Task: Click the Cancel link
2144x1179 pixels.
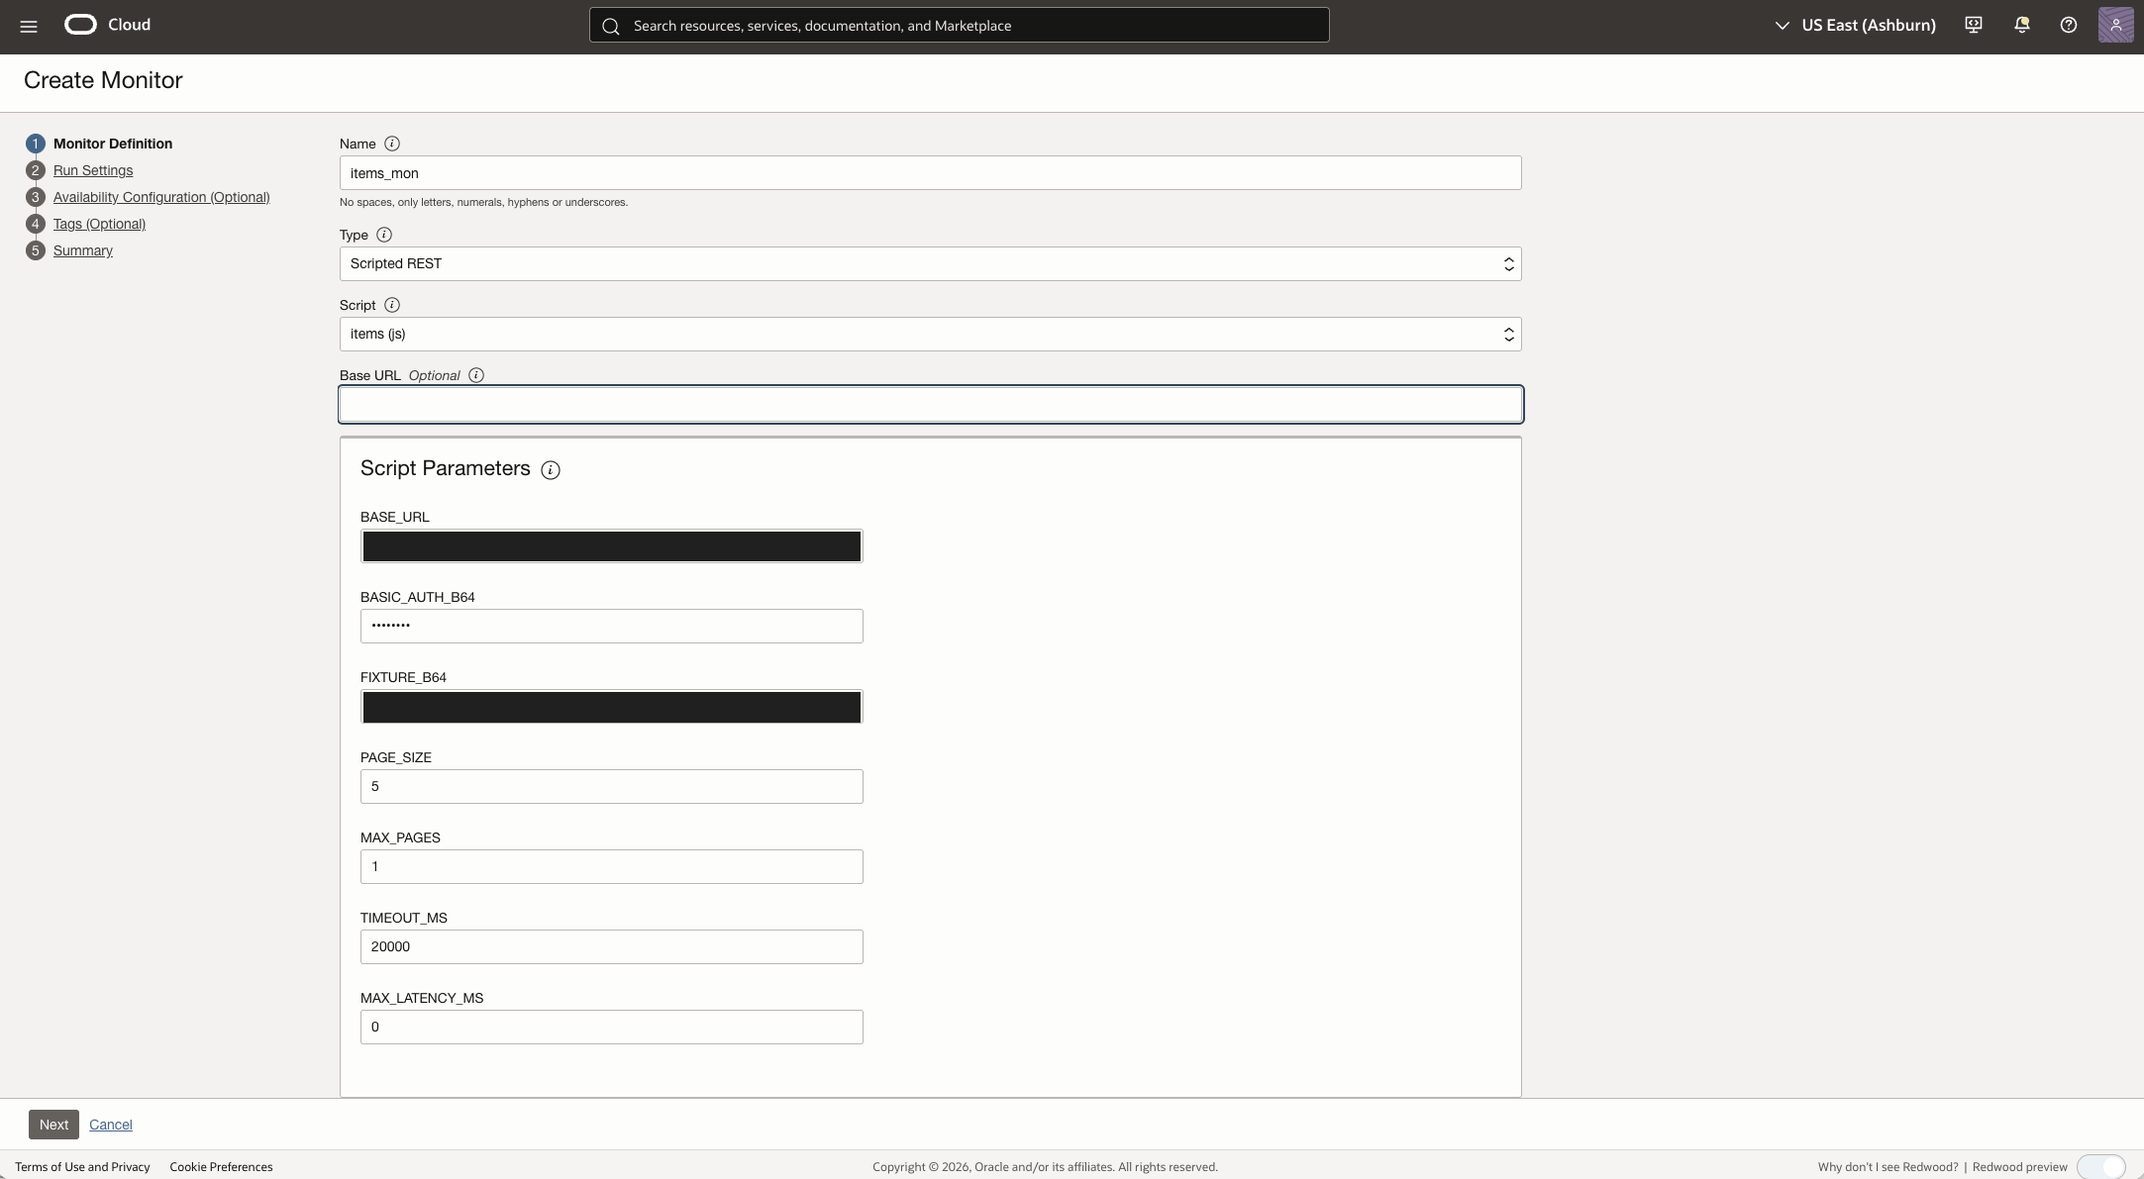Action: [x=111, y=1125]
